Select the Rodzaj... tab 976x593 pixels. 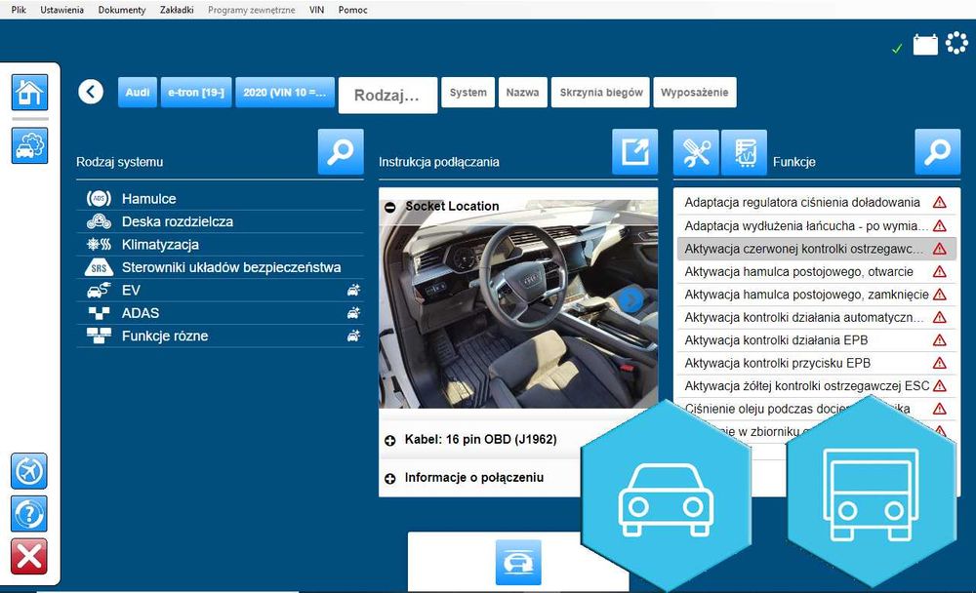[387, 96]
